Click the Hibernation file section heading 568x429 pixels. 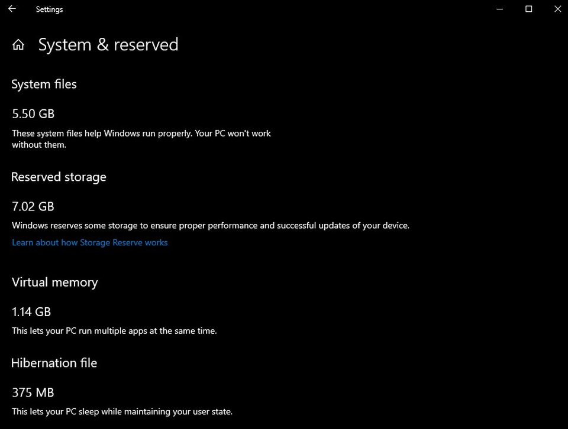tap(54, 363)
